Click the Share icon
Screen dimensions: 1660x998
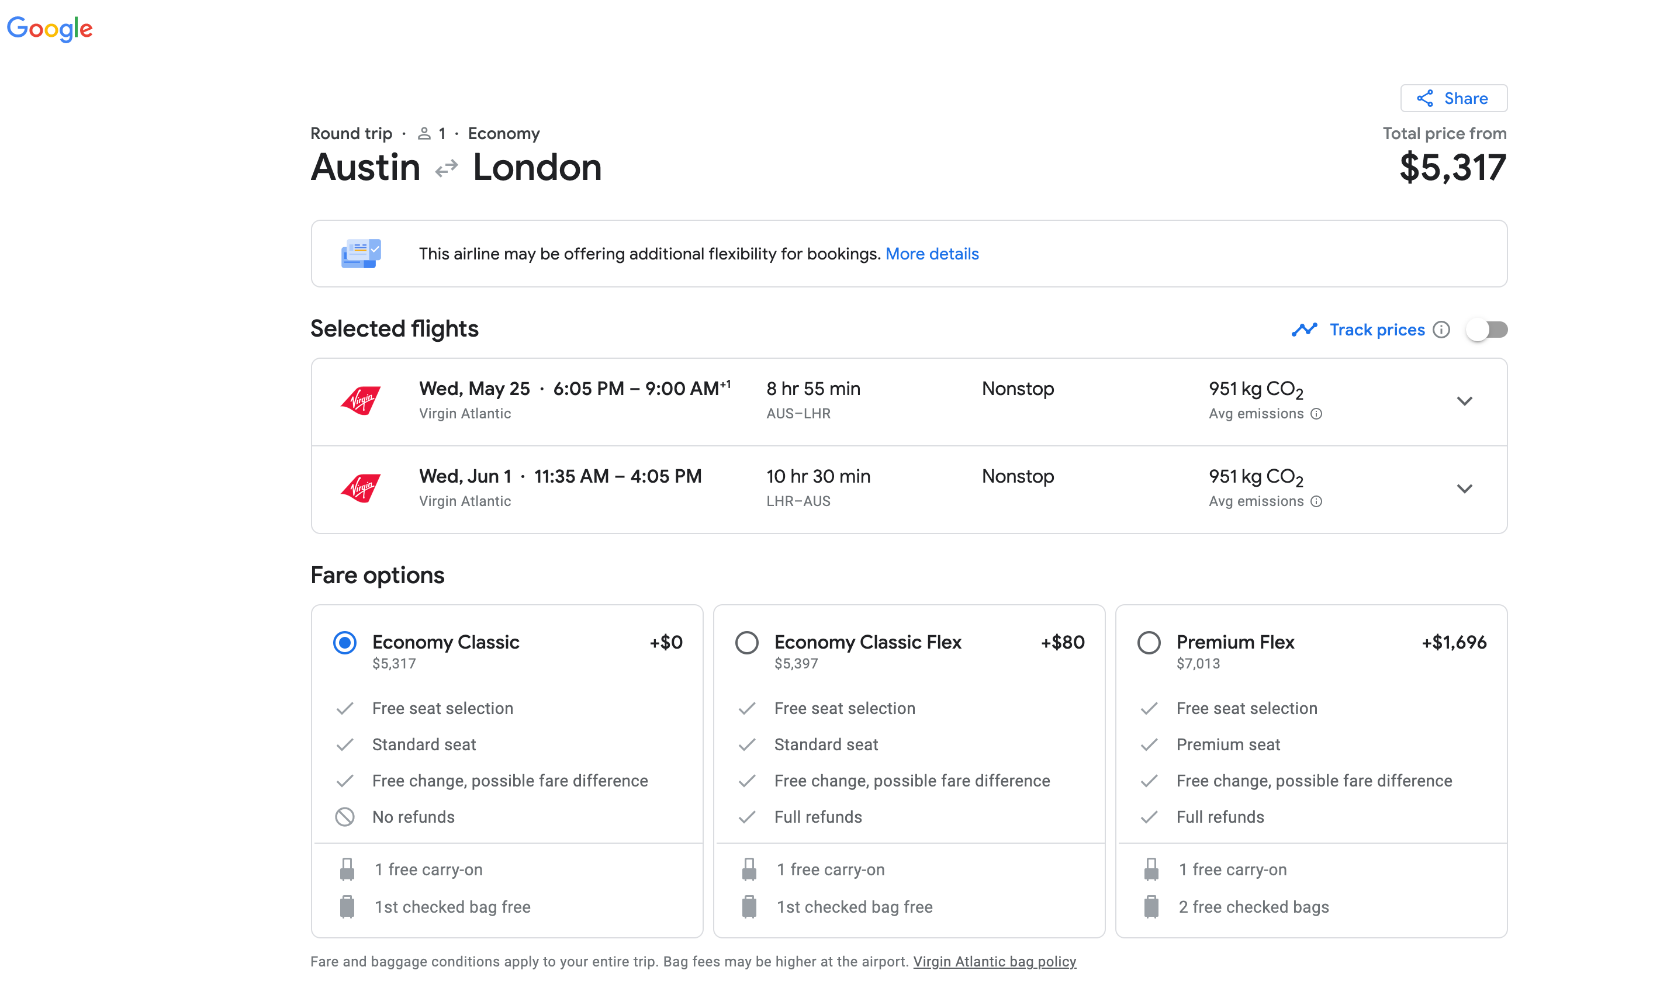pyautogui.click(x=1424, y=98)
